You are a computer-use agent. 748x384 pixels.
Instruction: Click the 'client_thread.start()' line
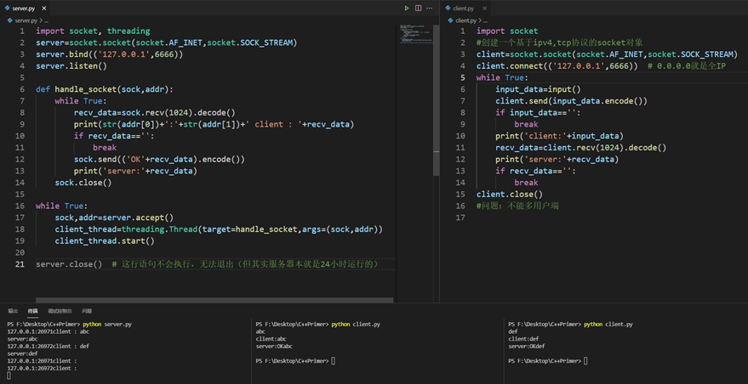click(105, 240)
